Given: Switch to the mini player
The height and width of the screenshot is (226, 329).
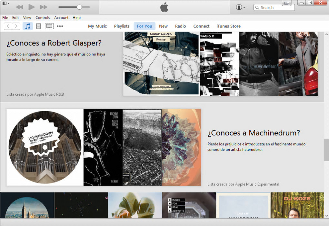Looking at the screenshot, I should point(287,3).
